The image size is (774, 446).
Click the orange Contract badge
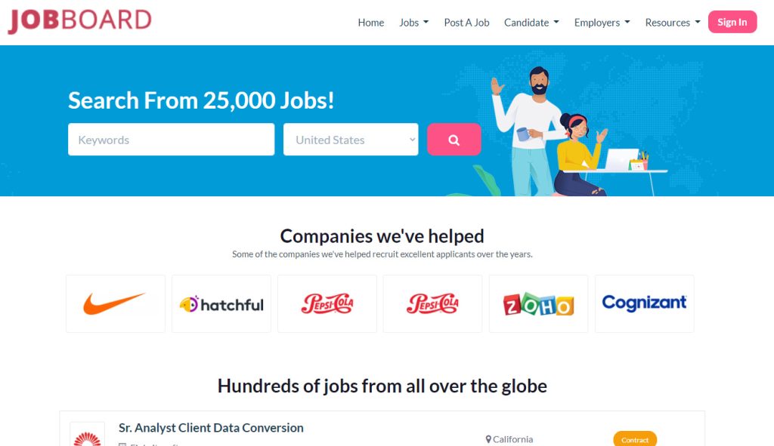pyautogui.click(x=634, y=439)
